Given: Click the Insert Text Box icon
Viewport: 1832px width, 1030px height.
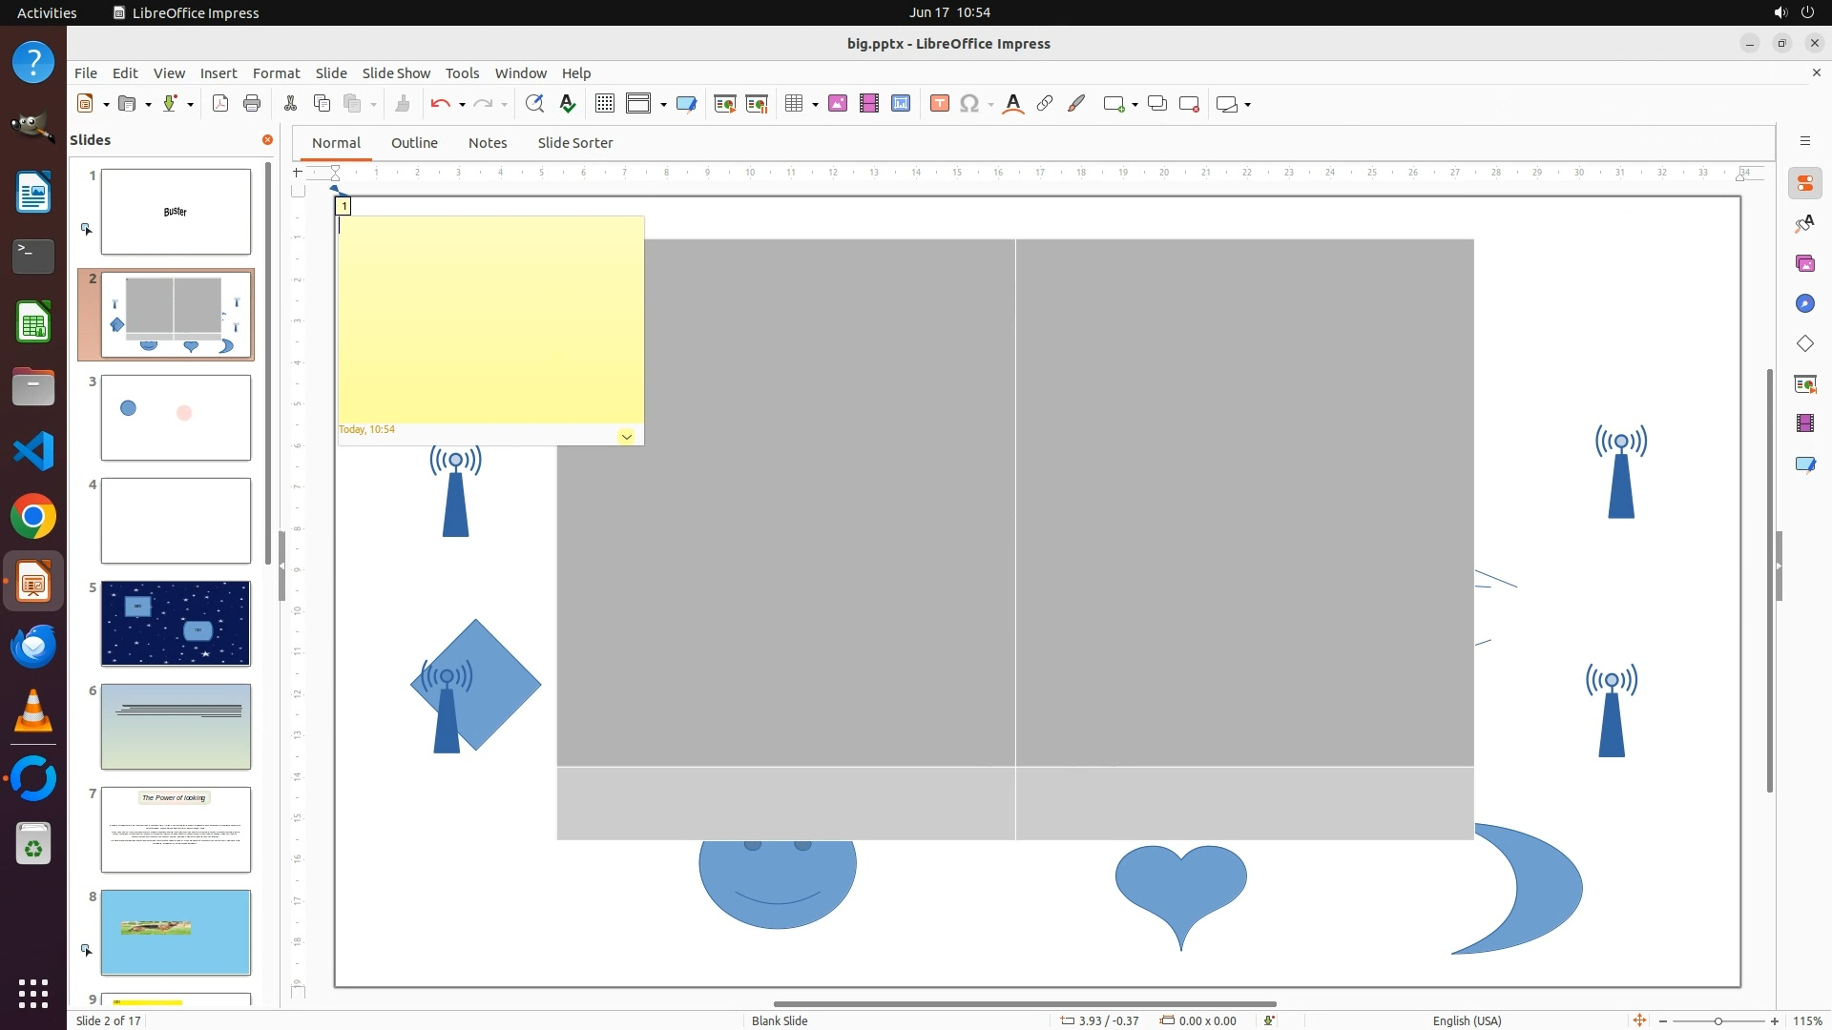Looking at the screenshot, I should click(x=939, y=104).
